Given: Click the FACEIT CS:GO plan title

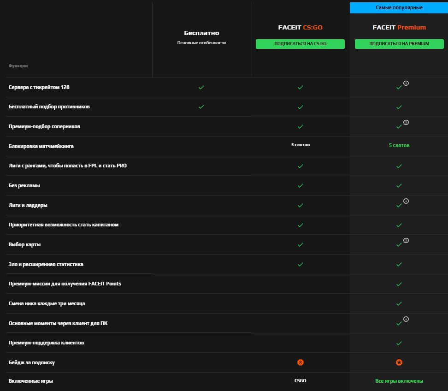Looking at the screenshot, I should 300,28.
